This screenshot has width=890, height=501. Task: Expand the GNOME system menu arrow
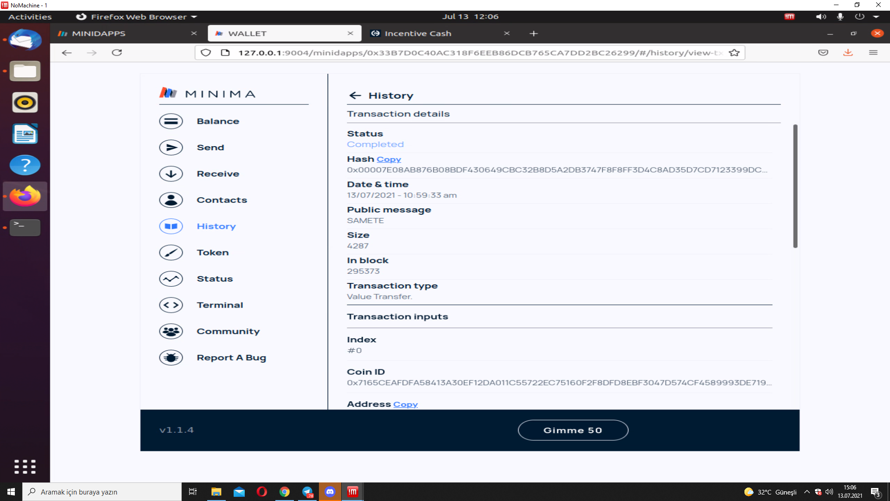click(x=876, y=17)
